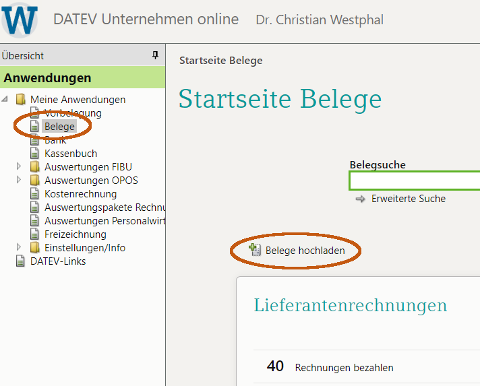Click the W logo in the header
Viewport: 480px width, 386px height.
[x=20, y=20]
